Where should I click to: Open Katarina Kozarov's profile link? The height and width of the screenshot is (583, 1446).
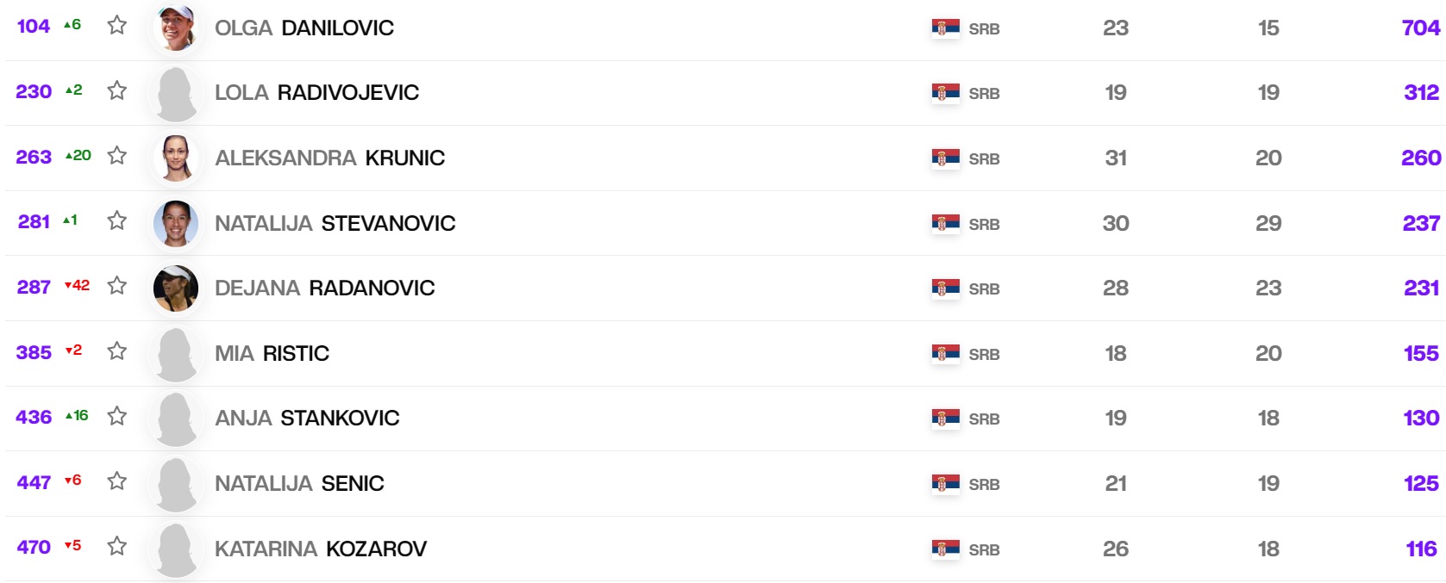click(320, 549)
